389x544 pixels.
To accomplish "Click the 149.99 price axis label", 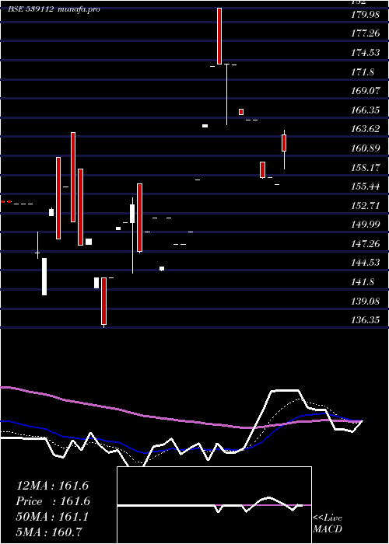I will tap(366, 225).
